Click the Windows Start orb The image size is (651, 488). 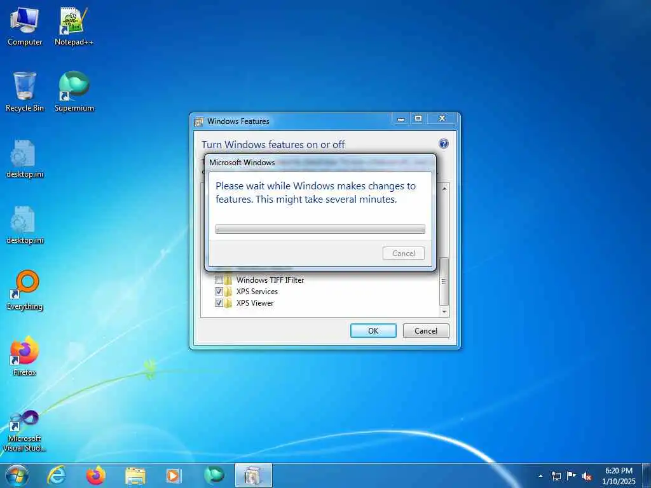17,475
